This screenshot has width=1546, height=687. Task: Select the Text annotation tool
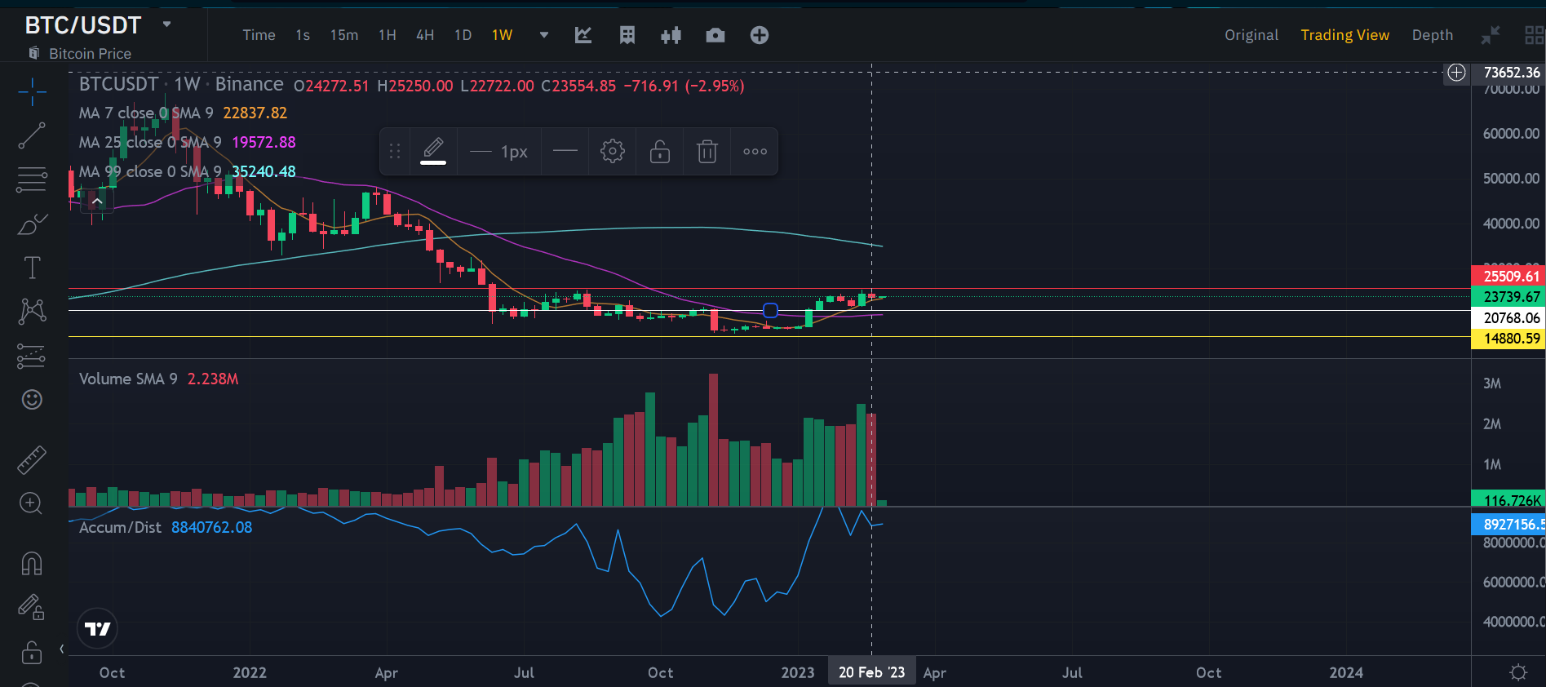pos(32,268)
